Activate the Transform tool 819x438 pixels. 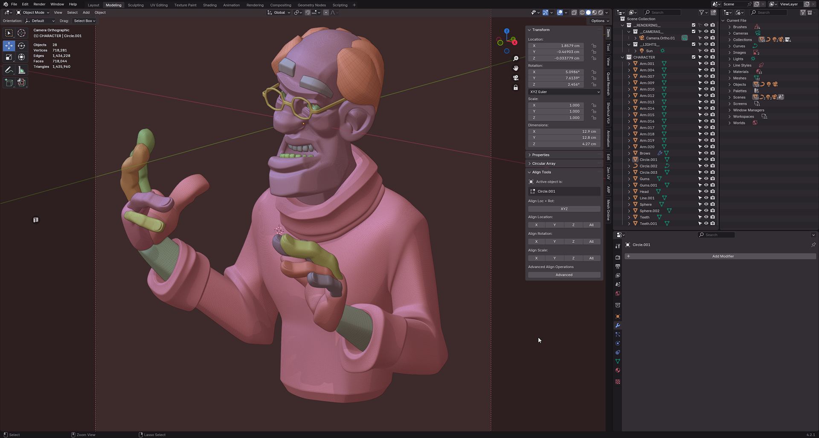(x=21, y=57)
